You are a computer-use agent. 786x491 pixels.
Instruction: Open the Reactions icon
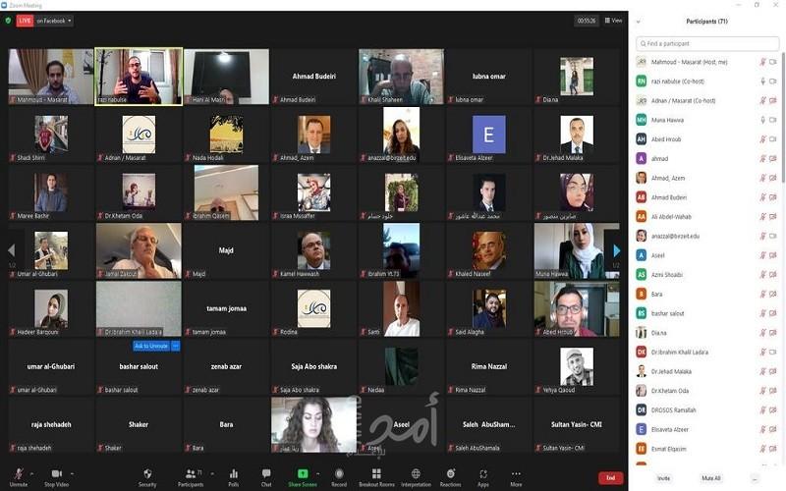point(451,473)
